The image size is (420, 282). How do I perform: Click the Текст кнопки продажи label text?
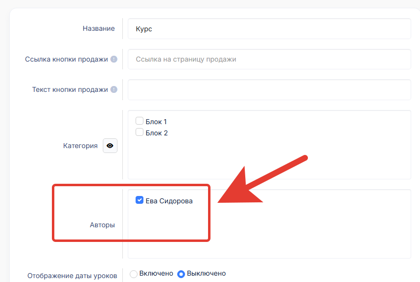click(70, 89)
